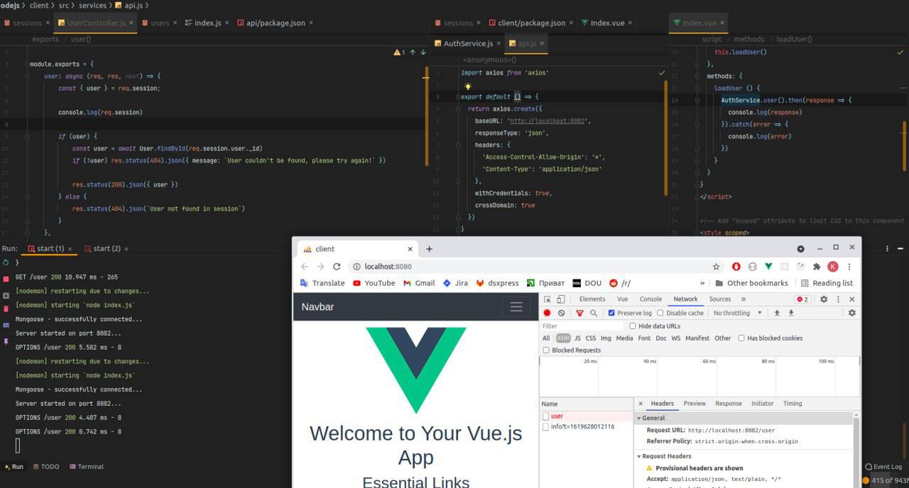Stop recording the network log
This screenshot has height=488, width=909.
click(547, 313)
